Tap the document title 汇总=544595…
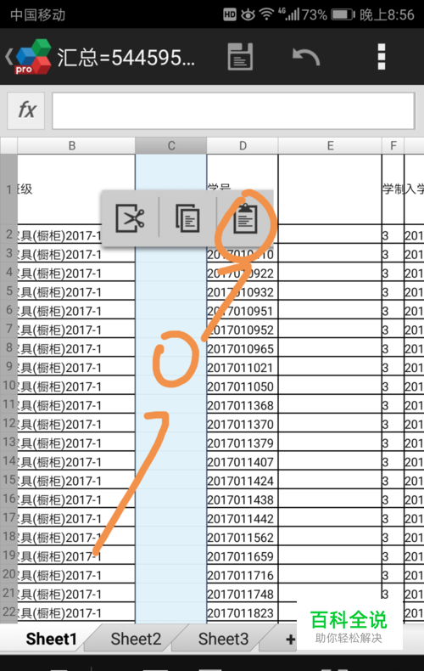This screenshot has width=424, height=671. (x=126, y=58)
